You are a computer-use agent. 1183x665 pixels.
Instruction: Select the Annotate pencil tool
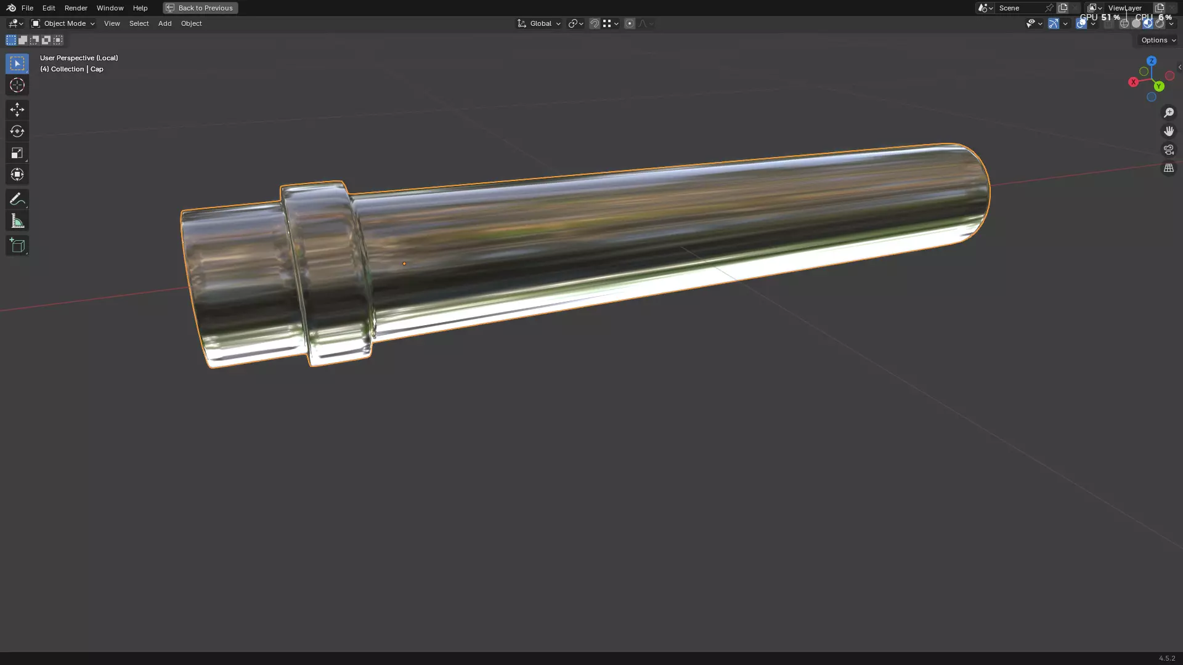tap(17, 199)
